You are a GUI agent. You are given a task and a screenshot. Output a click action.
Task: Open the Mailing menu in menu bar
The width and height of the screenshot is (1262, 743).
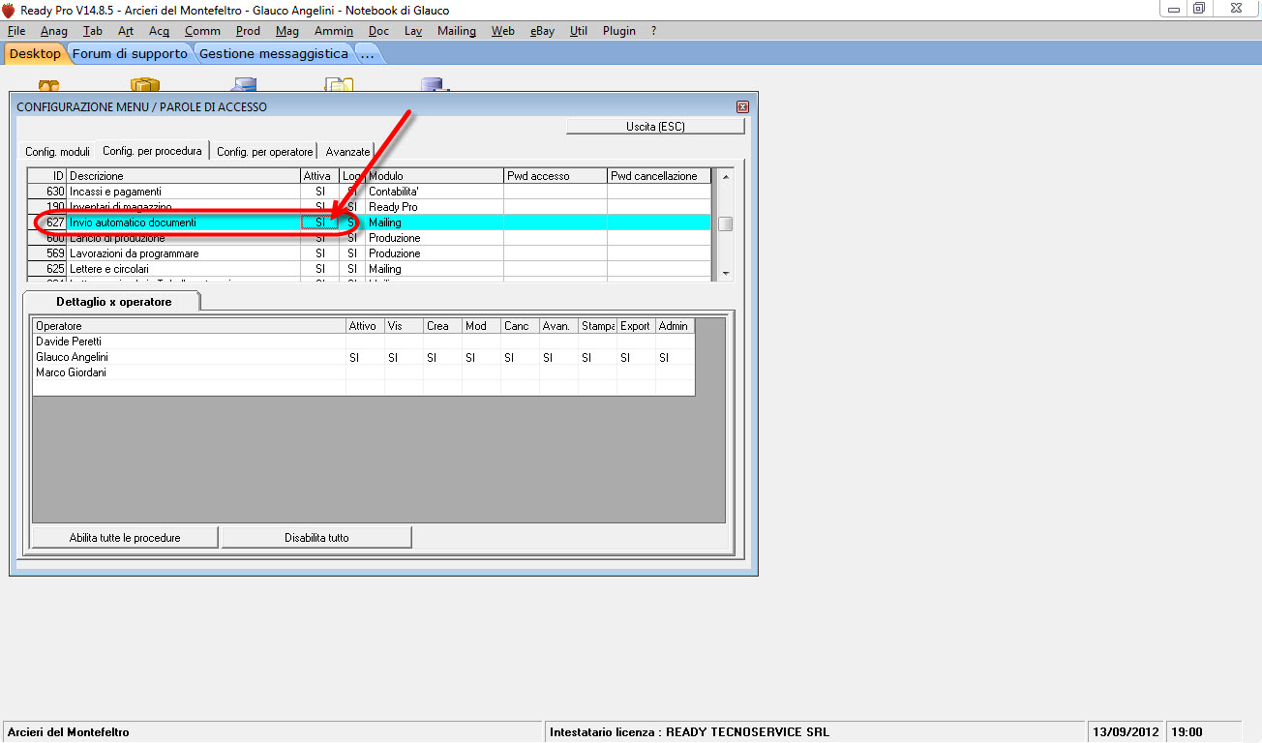click(x=457, y=31)
